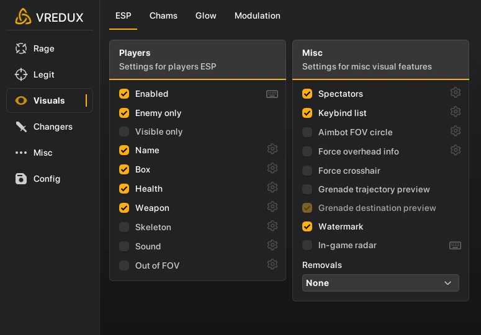Screen dimensions: 481x335
Task: Open the gear settings for Box ESP
Action: point(272,169)
